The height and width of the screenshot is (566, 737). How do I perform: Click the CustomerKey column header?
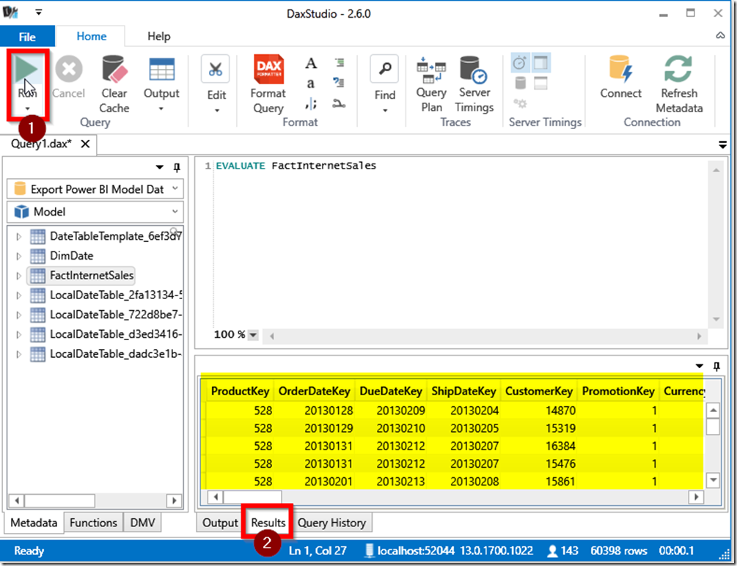(x=539, y=391)
